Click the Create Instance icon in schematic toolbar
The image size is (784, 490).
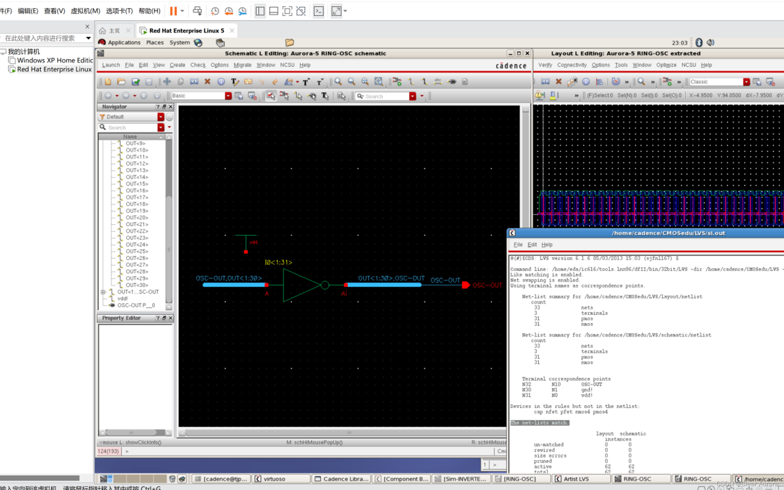[x=397, y=82]
